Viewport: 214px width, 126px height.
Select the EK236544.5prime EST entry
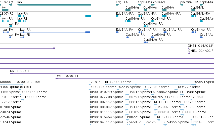click(33, 92)
